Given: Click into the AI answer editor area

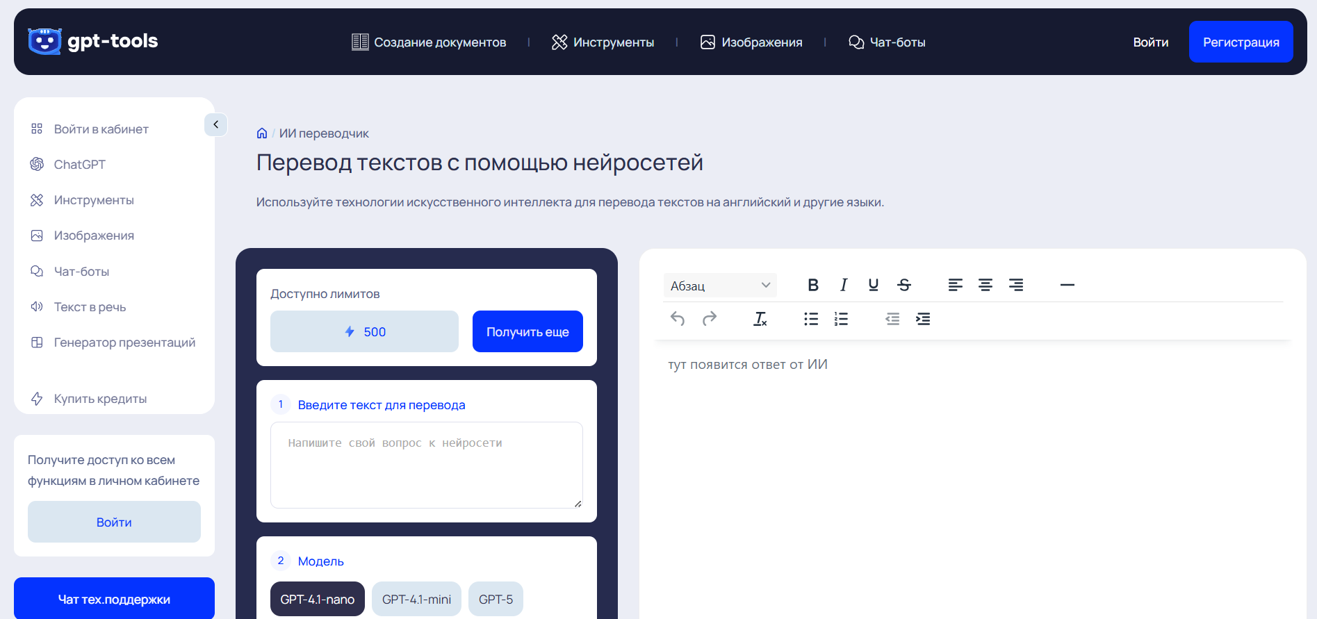Looking at the screenshot, I should pos(972,479).
